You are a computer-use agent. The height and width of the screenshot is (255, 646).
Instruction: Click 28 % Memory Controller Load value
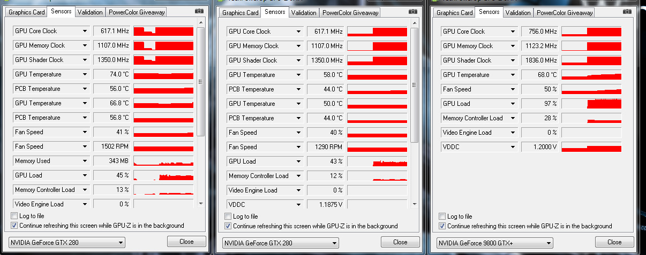click(x=540, y=118)
